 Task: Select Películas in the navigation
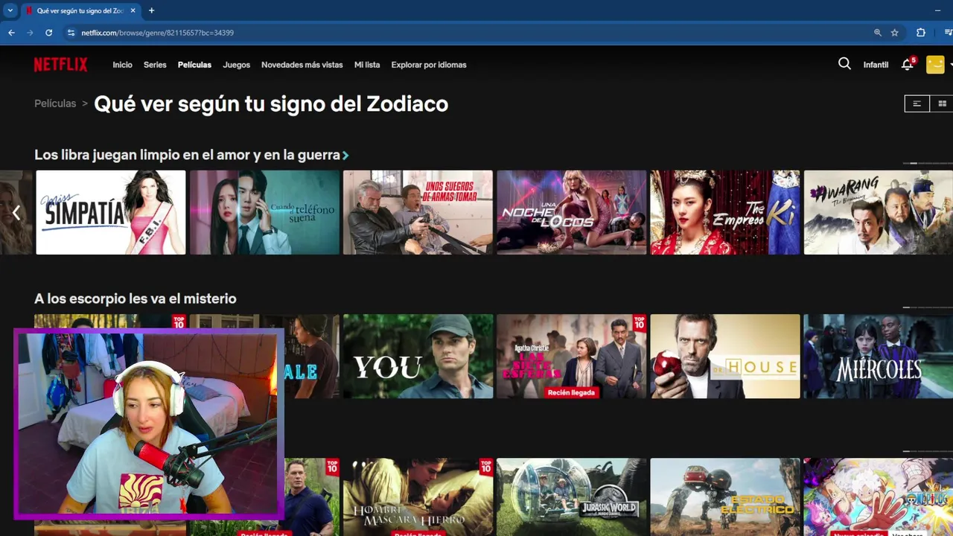[194, 65]
